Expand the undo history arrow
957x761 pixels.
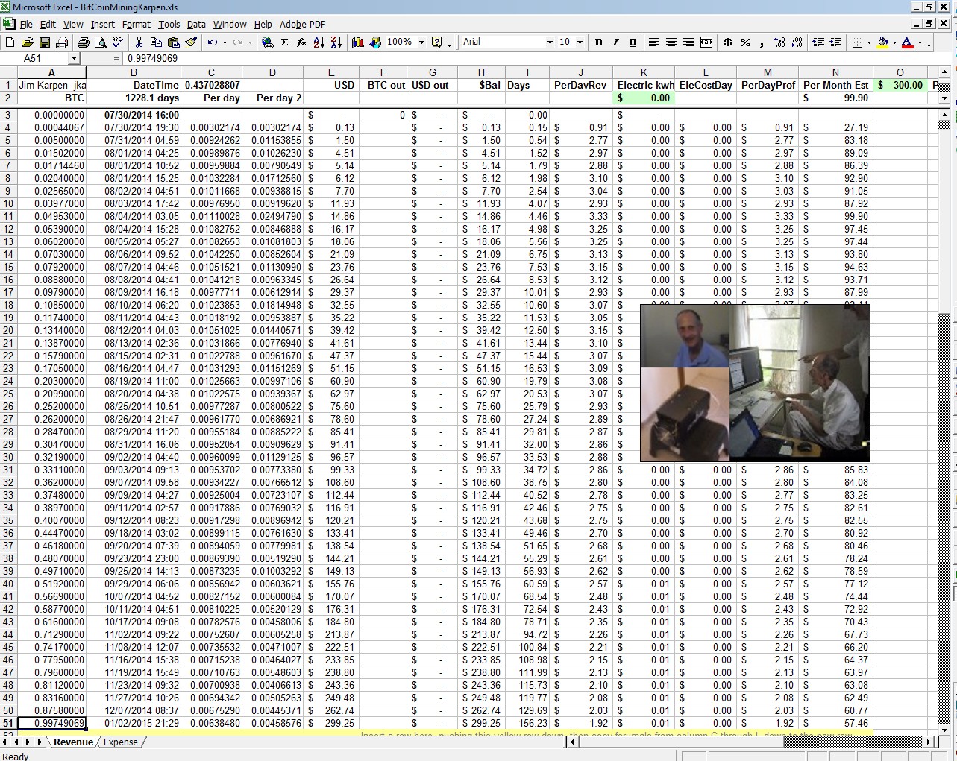point(225,42)
